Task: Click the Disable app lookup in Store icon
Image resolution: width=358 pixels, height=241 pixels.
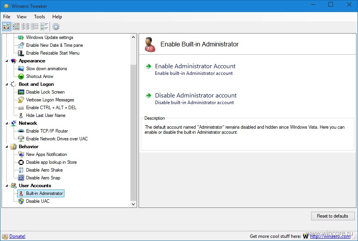Action: tap(21, 162)
